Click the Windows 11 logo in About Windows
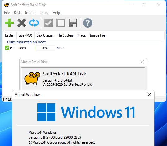167x146 pixels. pos(86,112)
